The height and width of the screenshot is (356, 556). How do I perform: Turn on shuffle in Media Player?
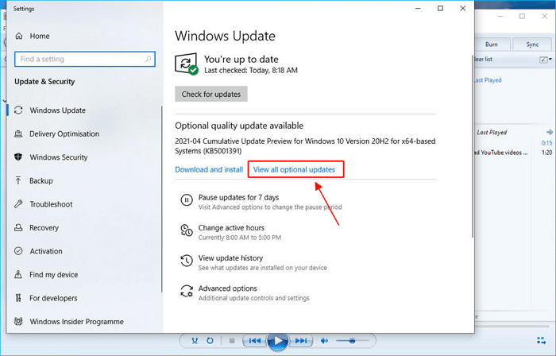(x=195, y=341)
